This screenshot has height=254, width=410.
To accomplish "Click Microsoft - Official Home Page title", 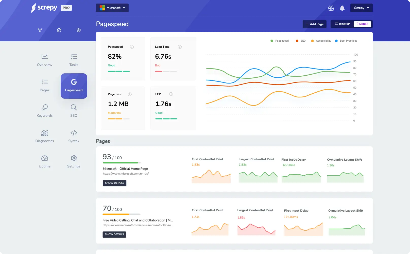I will [x=125, y=169].
